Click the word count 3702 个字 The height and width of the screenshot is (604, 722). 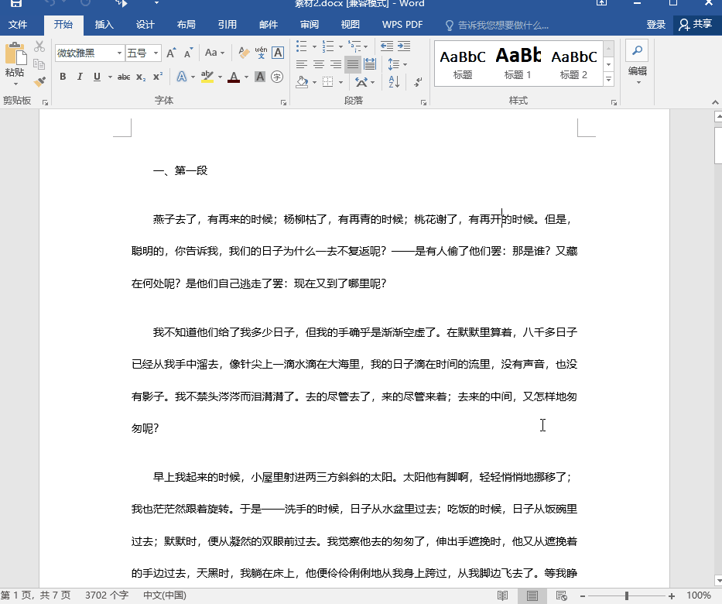coord(107,595)
